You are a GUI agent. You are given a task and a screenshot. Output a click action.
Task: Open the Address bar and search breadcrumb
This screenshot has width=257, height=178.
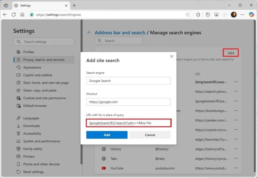[x=120, y=33]
